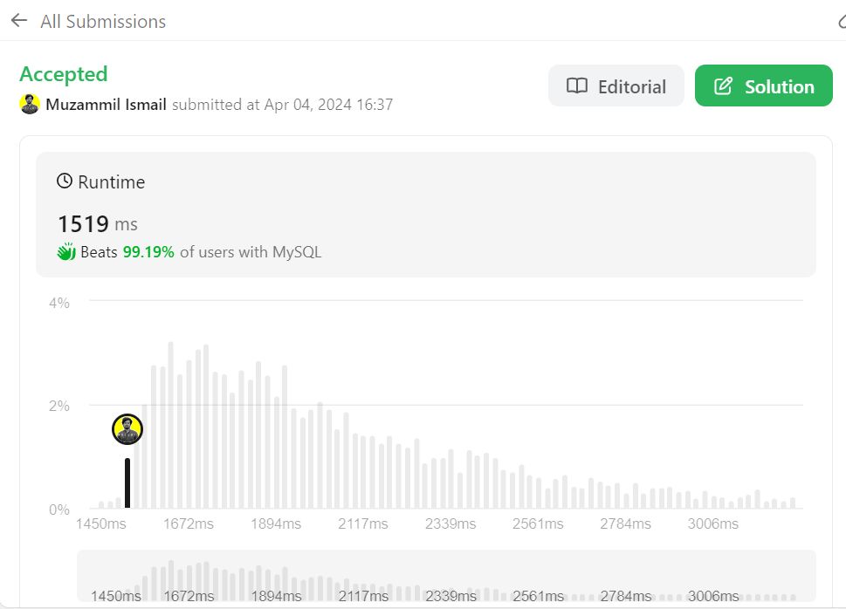Click the 1672ms label on mini range chart

pos(189,596)
